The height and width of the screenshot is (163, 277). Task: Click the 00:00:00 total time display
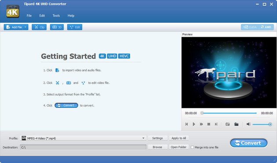(267, 113)
